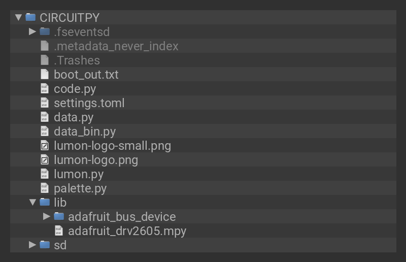Click the lib folder icon
The image size is (406, 262).
click(45, 203)
